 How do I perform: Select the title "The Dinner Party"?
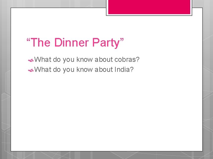(75, 43)
